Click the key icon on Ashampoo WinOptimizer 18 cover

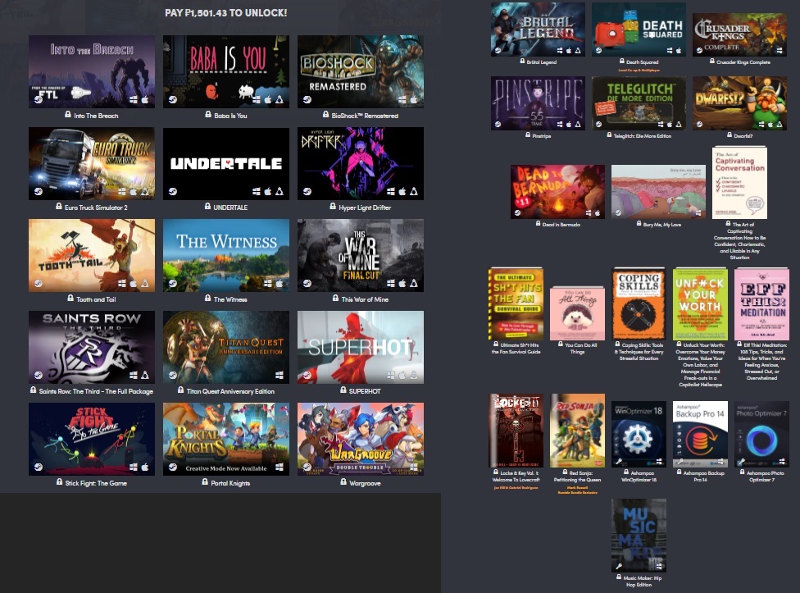click(619, 462)
